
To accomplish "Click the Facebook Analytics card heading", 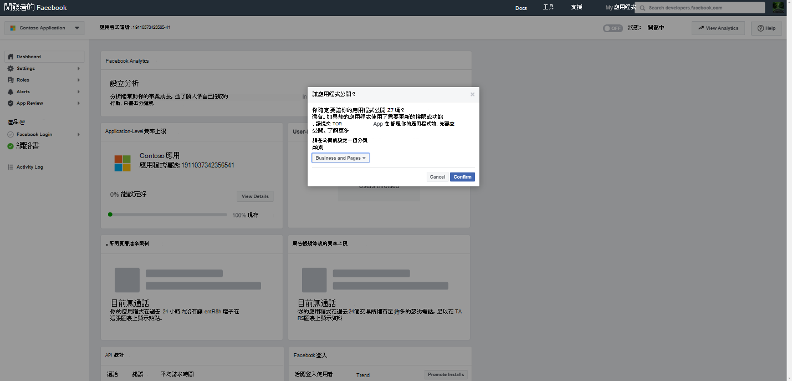I will click(127, 61).
